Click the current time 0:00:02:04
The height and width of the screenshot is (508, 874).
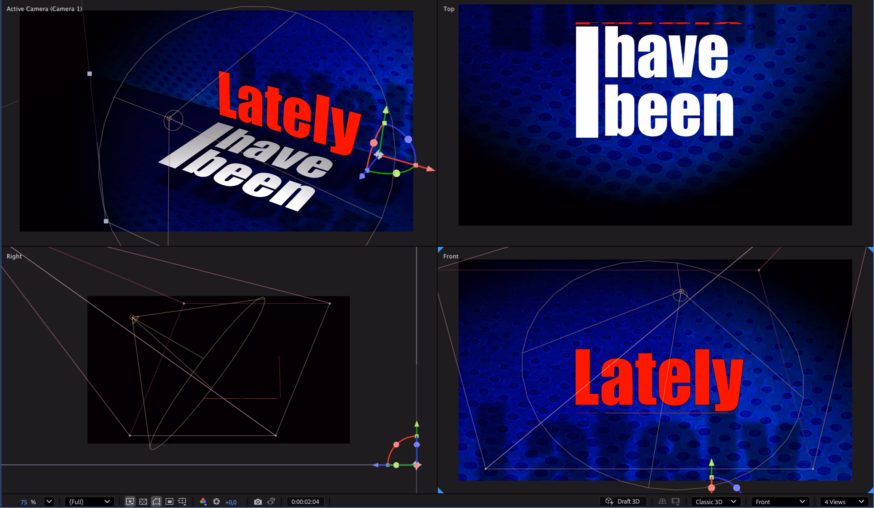(305, 501)
